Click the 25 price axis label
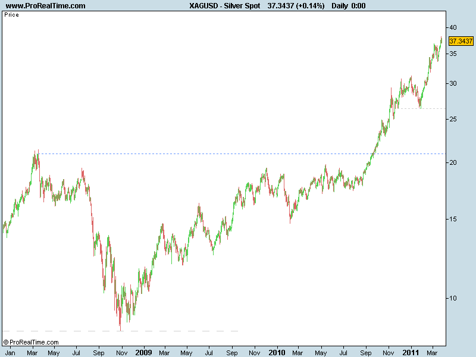The image size is (476, 357). (453, 120)
